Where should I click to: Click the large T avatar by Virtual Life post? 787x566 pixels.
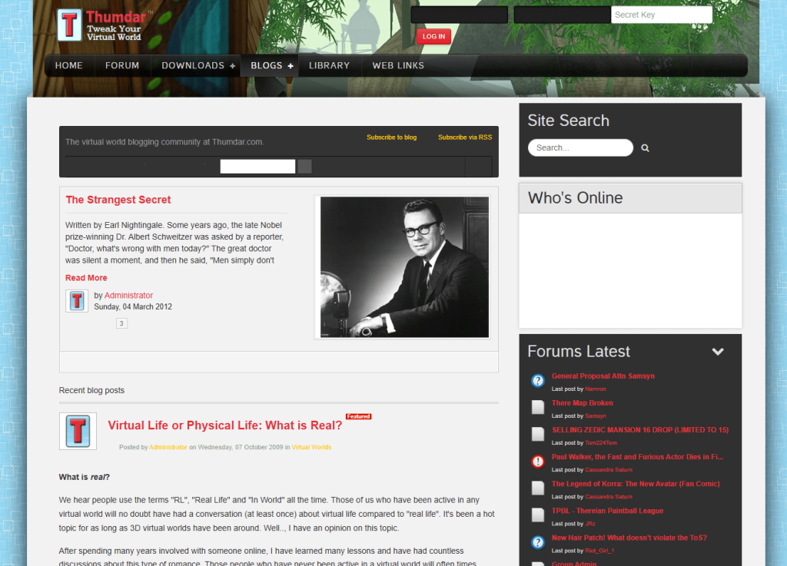tap(78, 431)
